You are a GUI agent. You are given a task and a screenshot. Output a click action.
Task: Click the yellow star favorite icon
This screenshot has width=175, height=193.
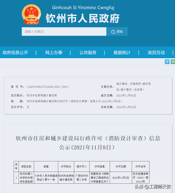click(x=173, y=62)
